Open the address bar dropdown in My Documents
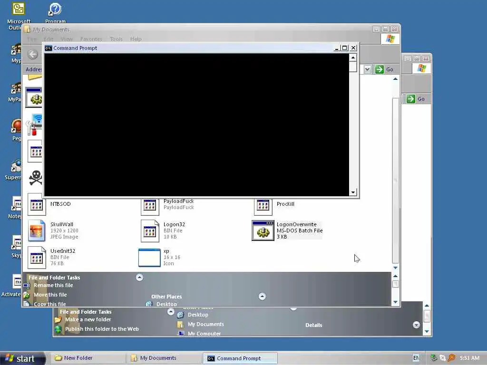Image resolution: width=487 pixels, height=365 pixels. coord(368,69)
